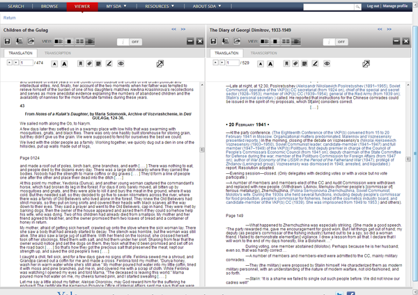The width and height of the screenshot is (418, 295).
Task: Focus page number field in Gulag panel
Action: click(x=26, y=63)
